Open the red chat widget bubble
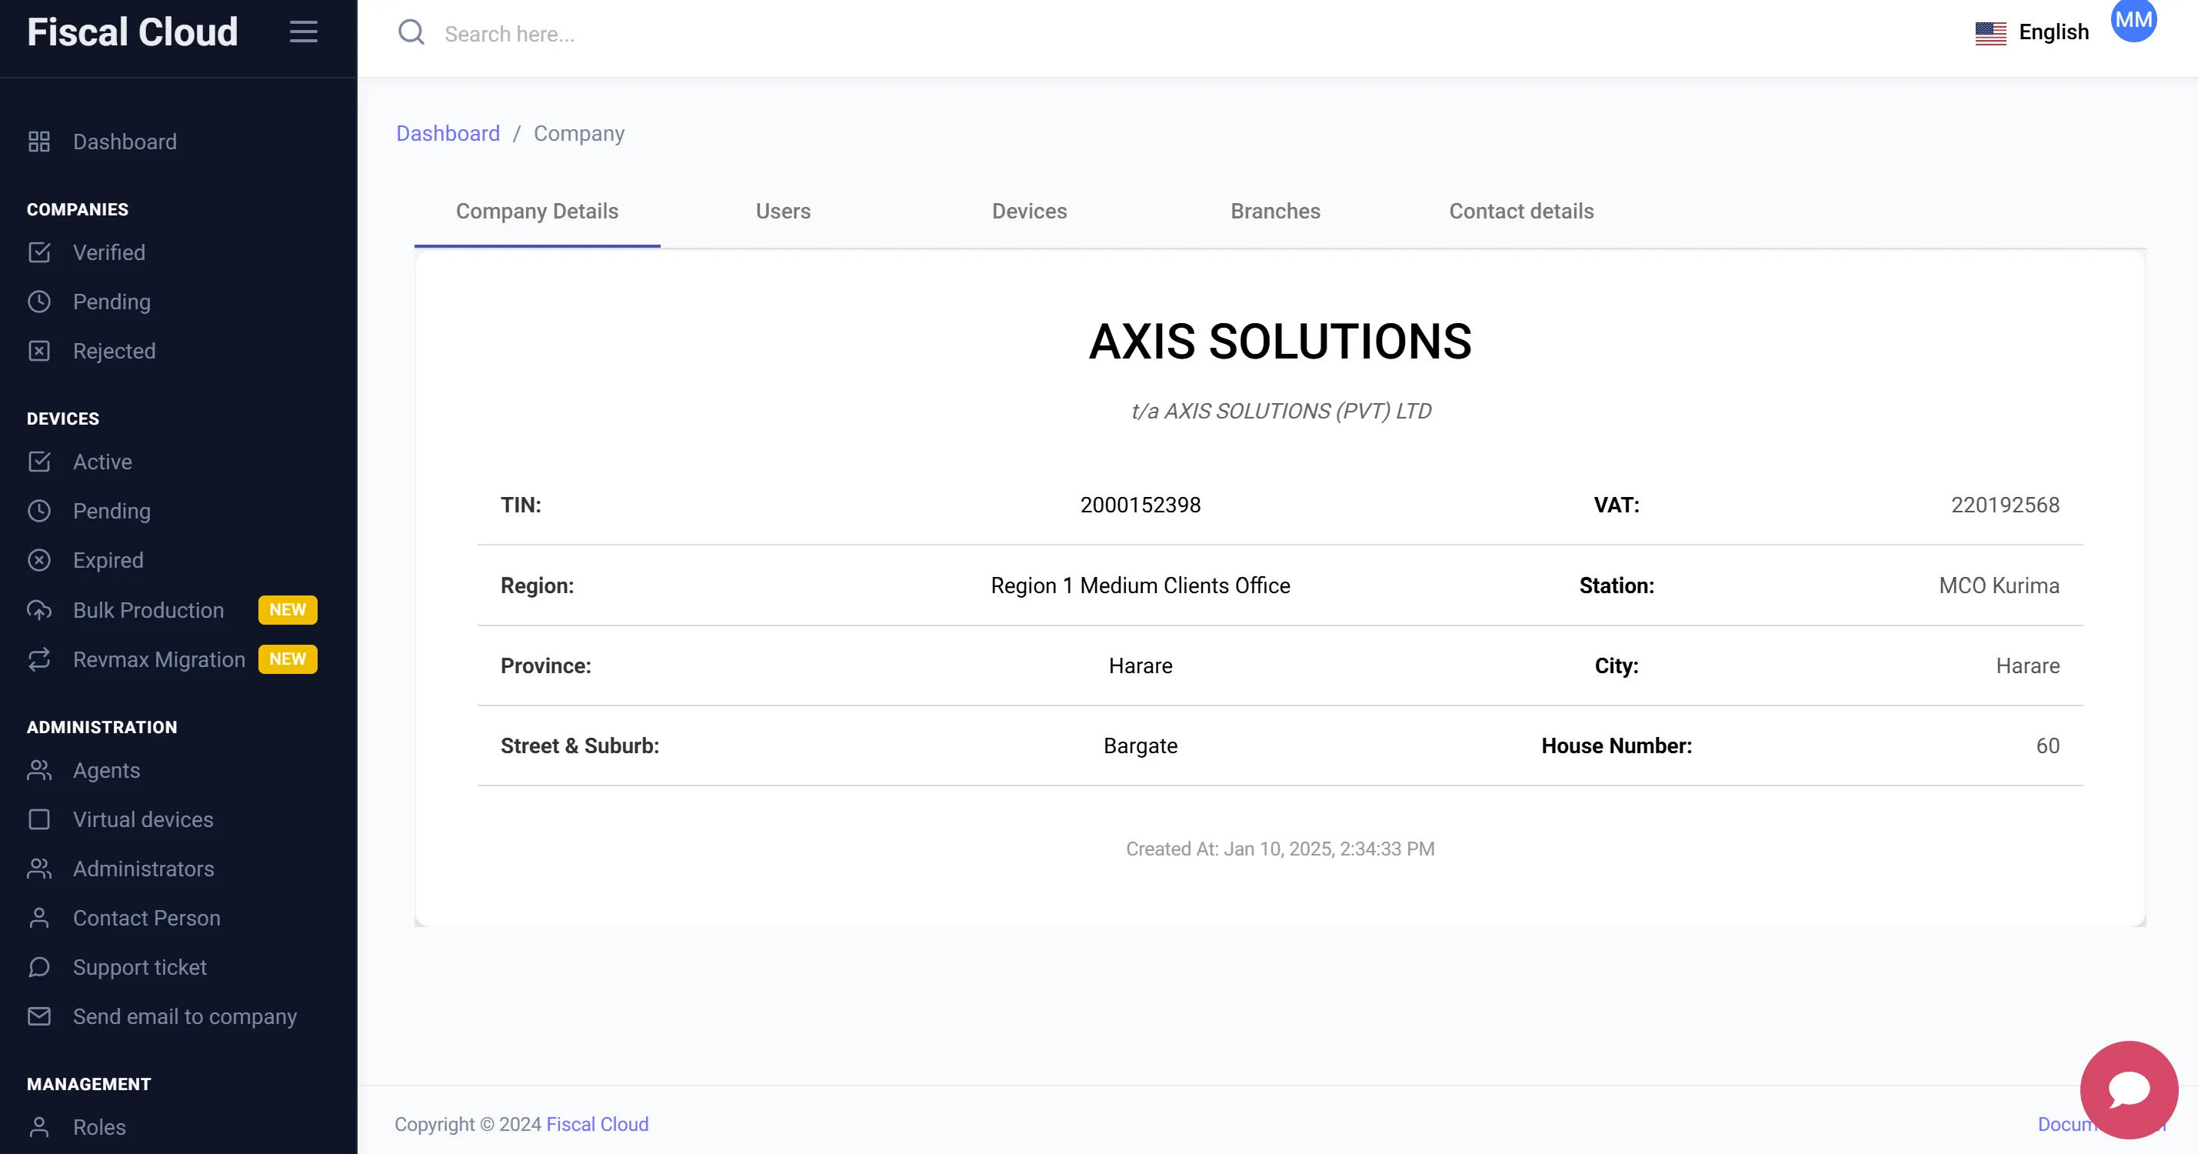The width and height of the screenshot is (2198, 1154). 2129,1090
